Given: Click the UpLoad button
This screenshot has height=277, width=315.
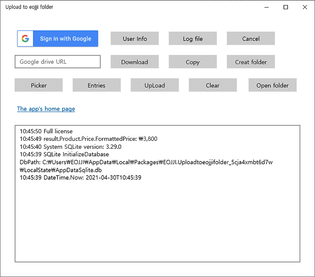Looking at the screenshot, I should click(x=155, y=85).
